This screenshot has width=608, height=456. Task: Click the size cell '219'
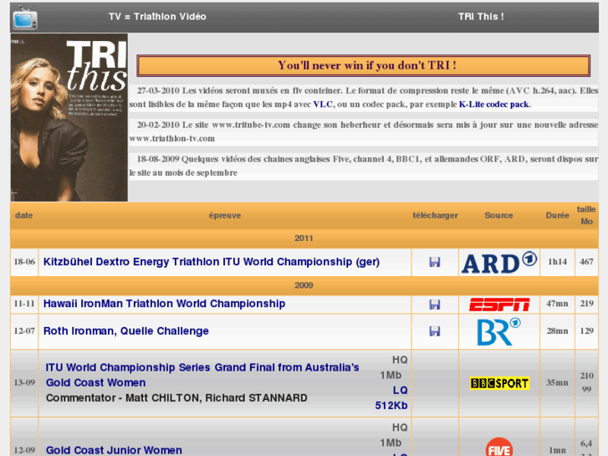[x=586, y=304]
